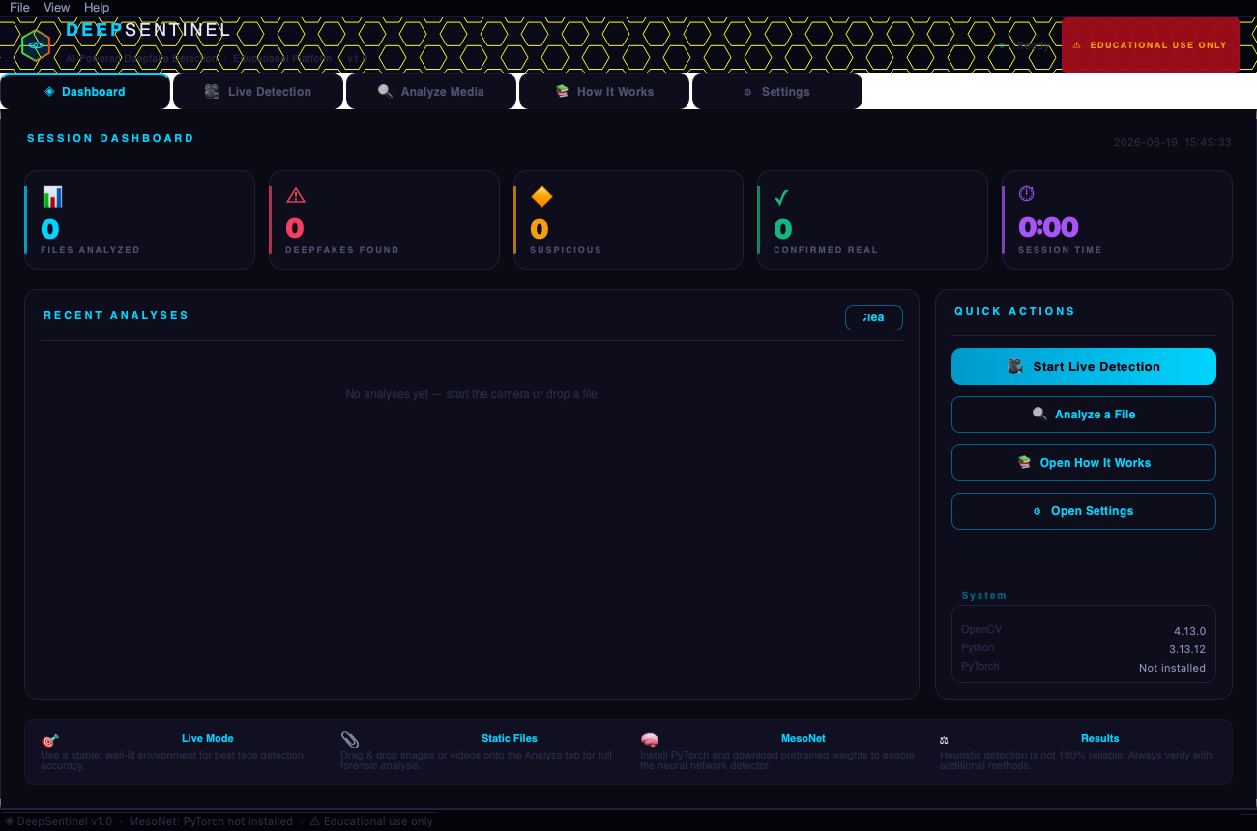
Task: Click the Suspicious count value
Action: tap(540, 229)
